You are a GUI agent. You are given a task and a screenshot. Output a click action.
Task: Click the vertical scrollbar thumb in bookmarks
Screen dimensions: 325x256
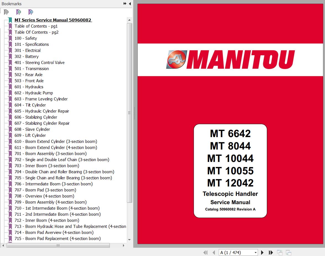click(129, 113)
